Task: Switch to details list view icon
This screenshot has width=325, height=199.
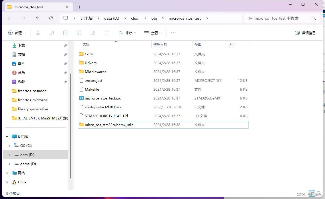Action: click(312, 193)
